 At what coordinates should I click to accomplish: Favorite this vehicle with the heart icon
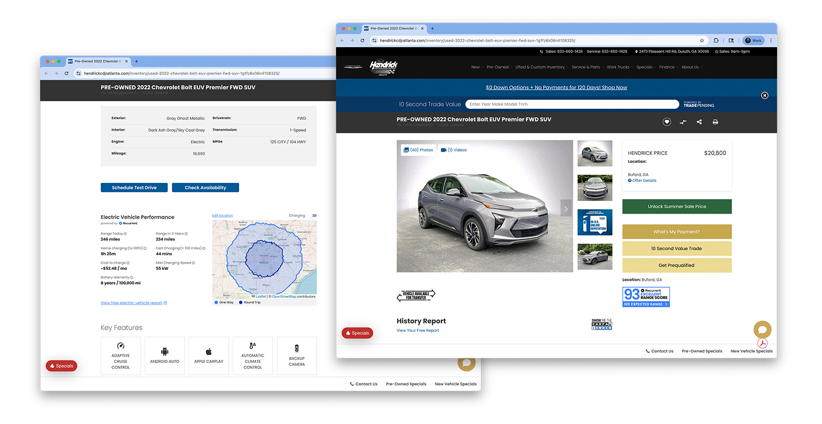click(667, 122)
